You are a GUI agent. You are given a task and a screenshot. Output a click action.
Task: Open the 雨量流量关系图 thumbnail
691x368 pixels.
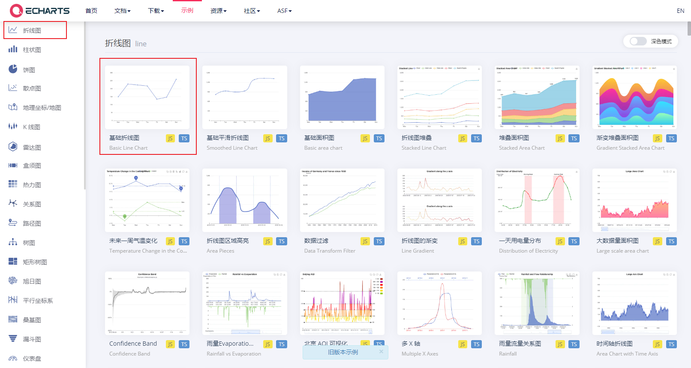pyautogui.click(x=537, y=303)
